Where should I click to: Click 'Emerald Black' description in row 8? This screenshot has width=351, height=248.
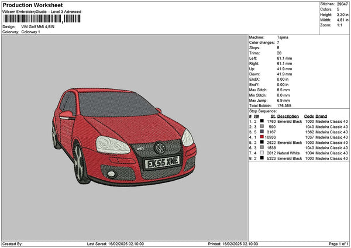[x=290, y=159]
